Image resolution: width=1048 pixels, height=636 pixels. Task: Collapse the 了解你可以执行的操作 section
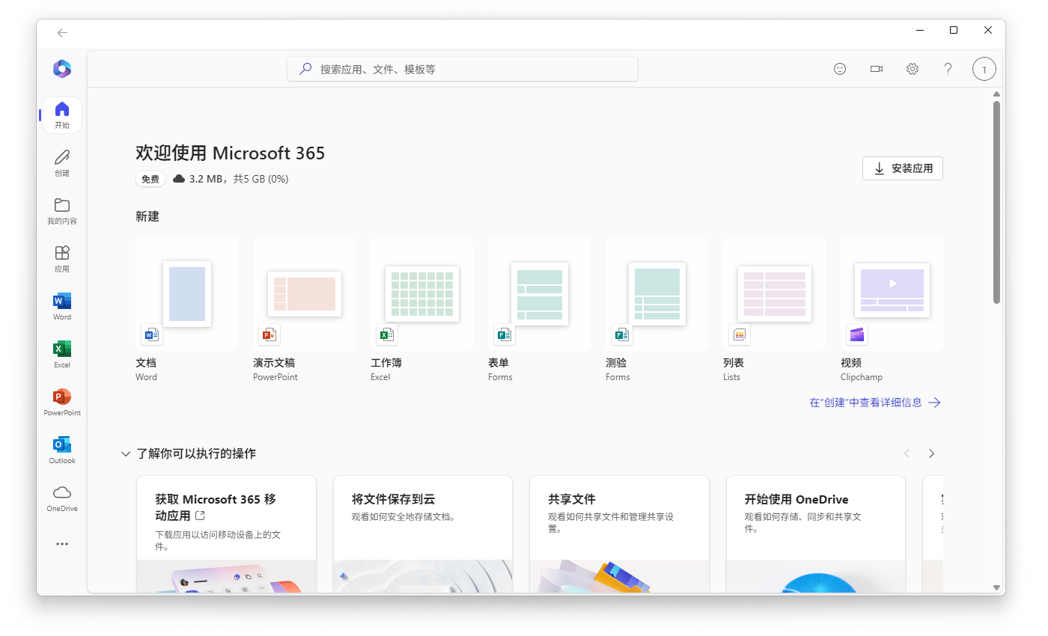tap(125, 453)
